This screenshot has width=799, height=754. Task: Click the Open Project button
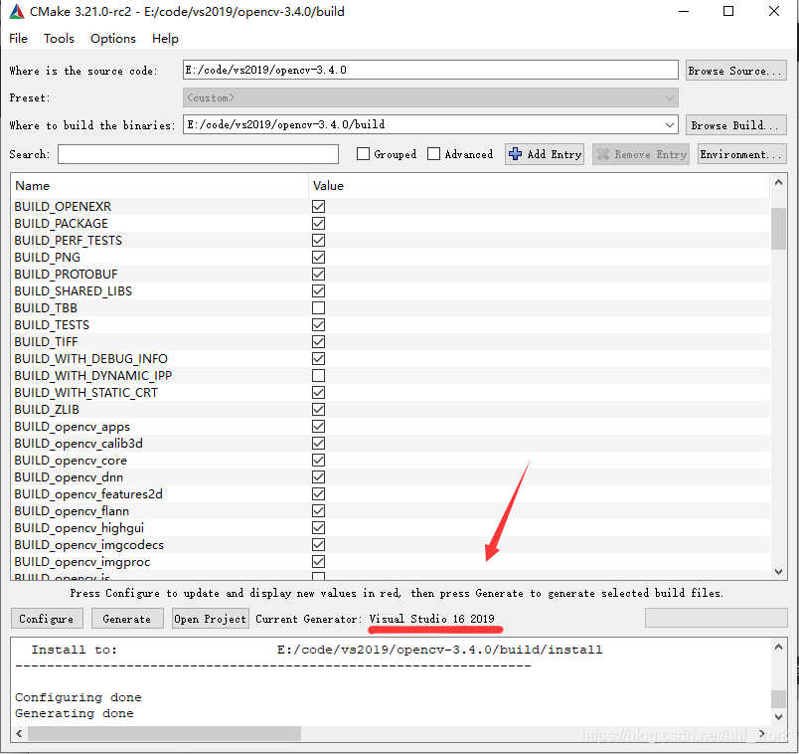(x=210, y=619)
